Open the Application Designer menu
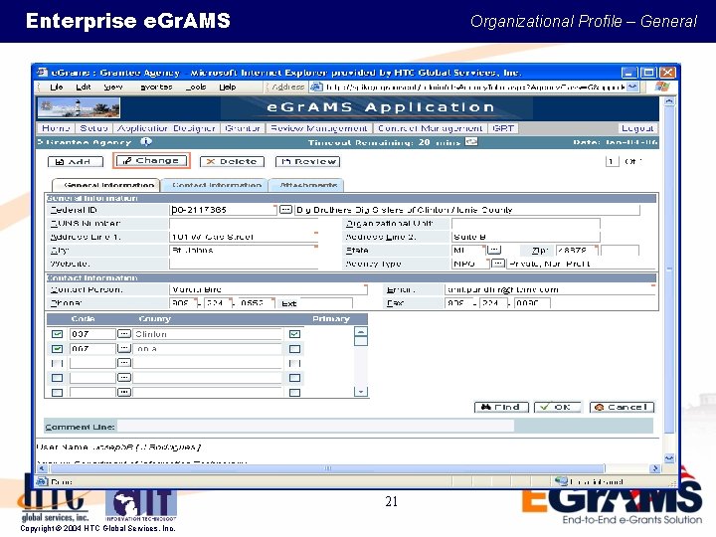Viewport: 716px width, 537px height. tap(166, 128)
